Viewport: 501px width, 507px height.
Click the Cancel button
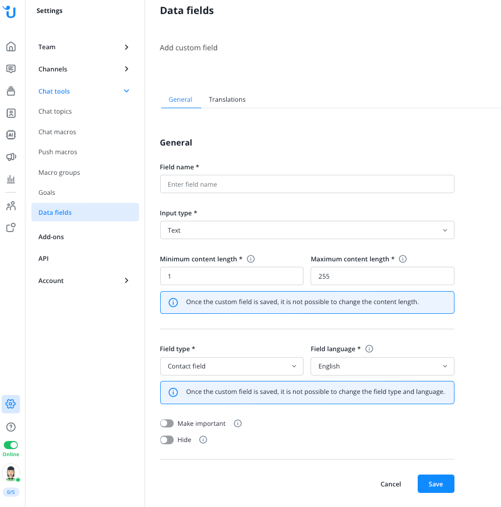(x=391, y=484)
